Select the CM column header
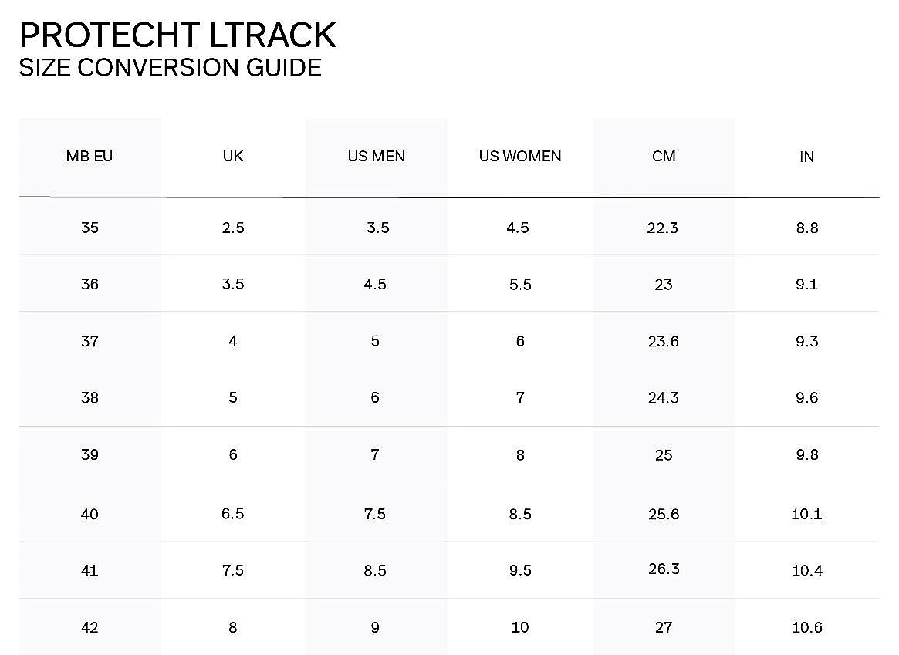The width and height of the screenshot is (899, 655). (x=664, y=156)
